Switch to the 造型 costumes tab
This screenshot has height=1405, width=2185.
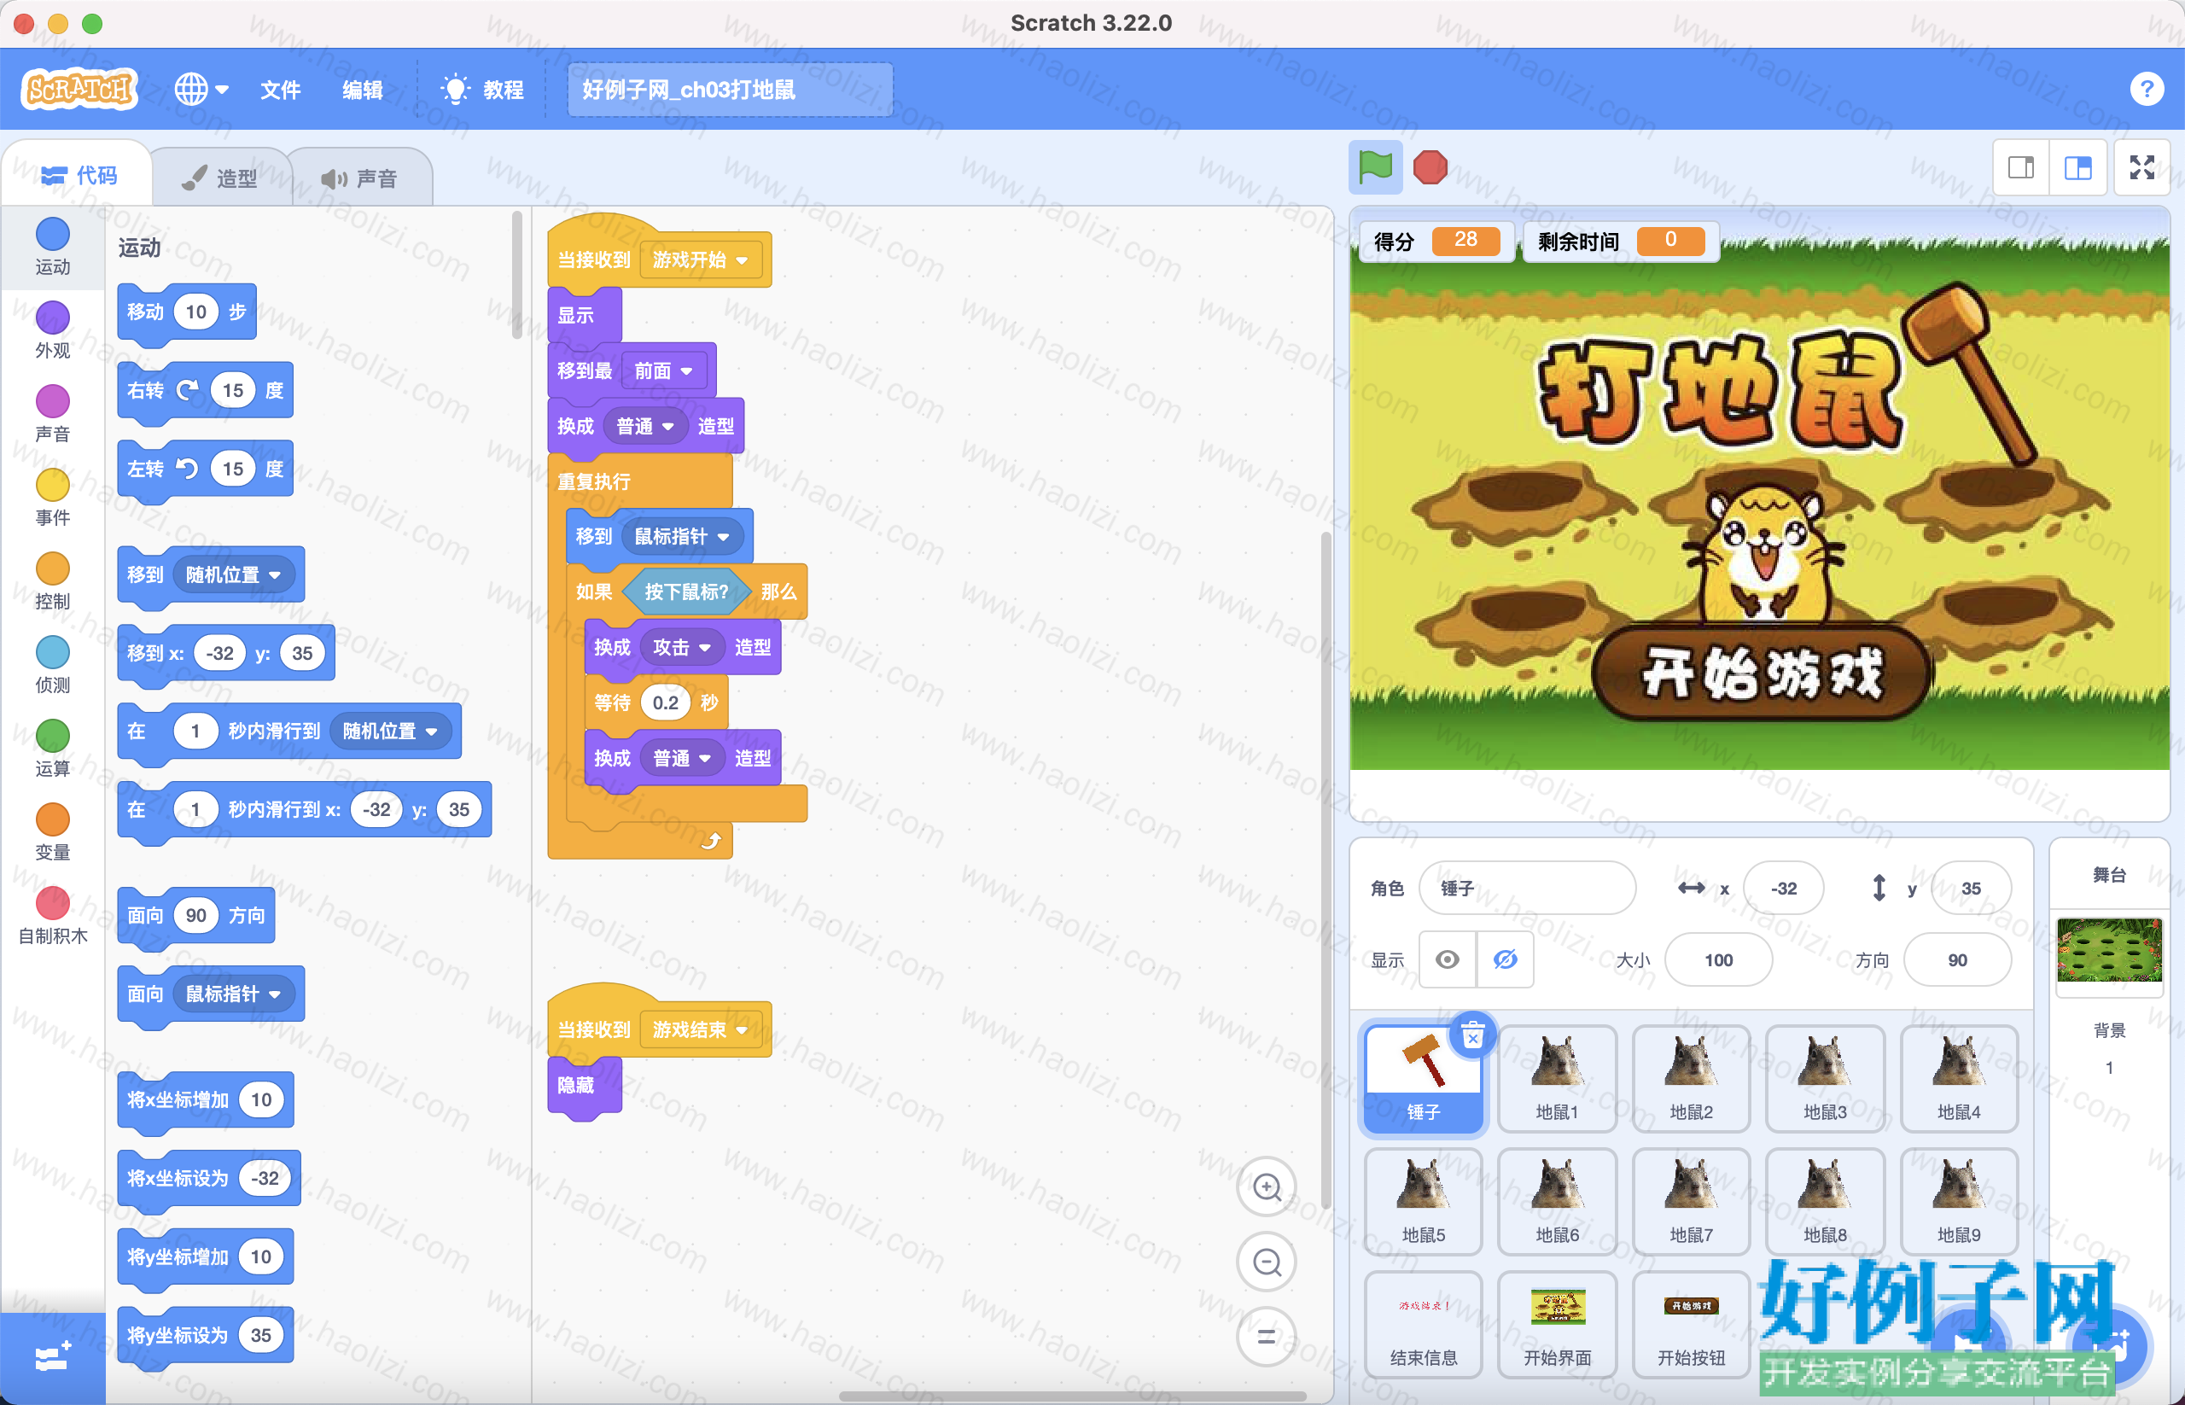coord(220,178)
